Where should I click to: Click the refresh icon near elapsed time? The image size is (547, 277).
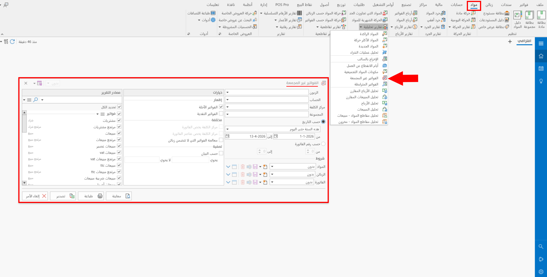[12, 42]
